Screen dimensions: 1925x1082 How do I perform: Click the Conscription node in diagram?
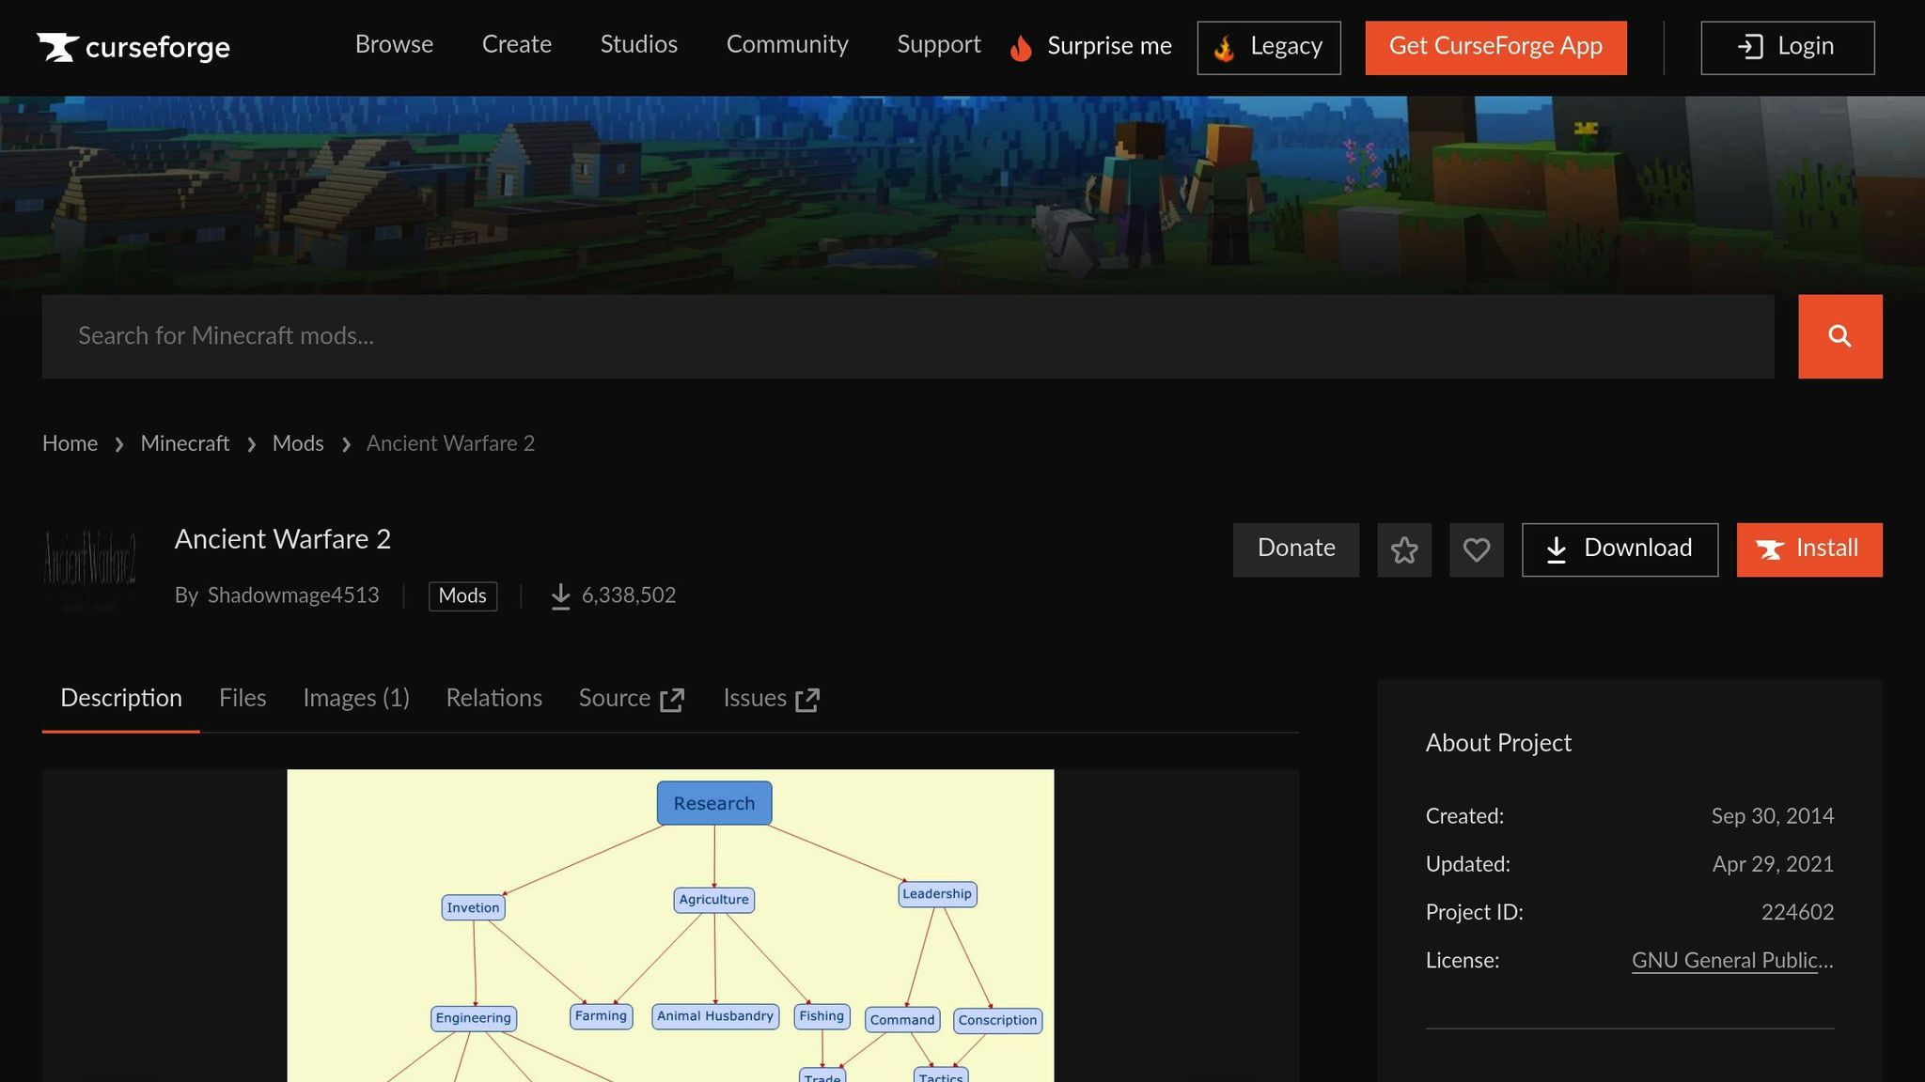pyautogui.click(x=997, y=1021)
